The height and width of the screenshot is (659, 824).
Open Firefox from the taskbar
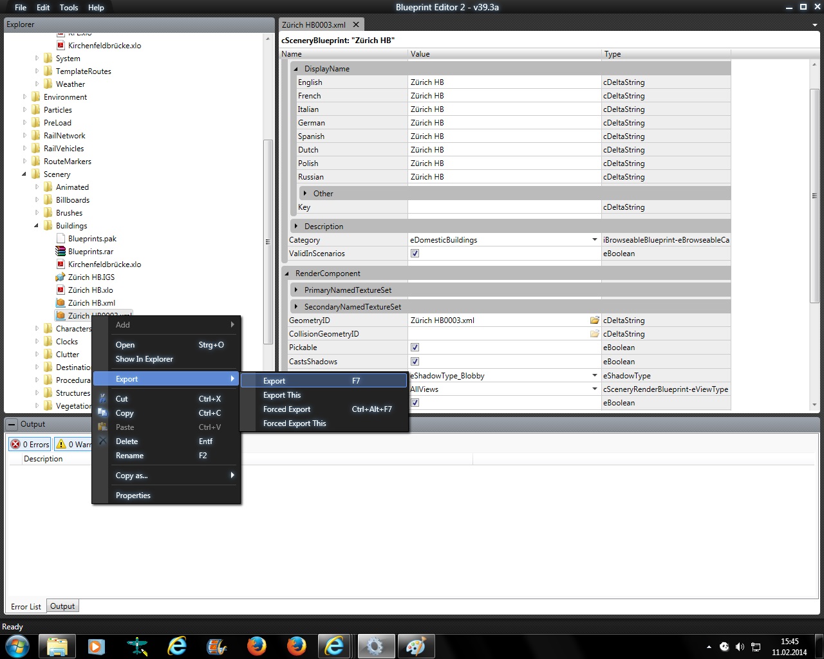256,645
